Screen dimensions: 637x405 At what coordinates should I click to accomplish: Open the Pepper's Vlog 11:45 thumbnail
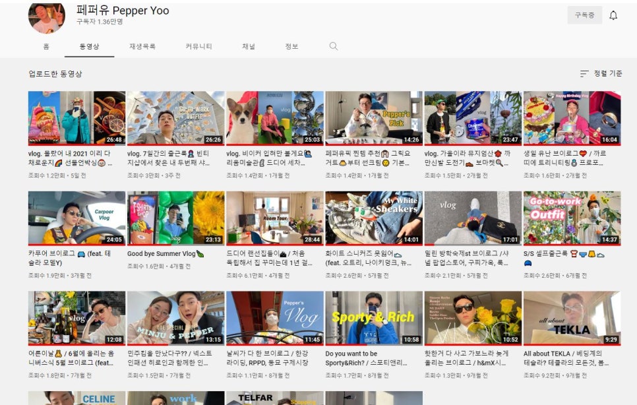(275, 318)
